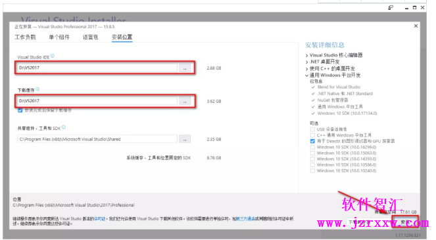This screenshot has width=436, height=240.
Task: Click the 3.62 GB size value
Action: tap(214, 101)
